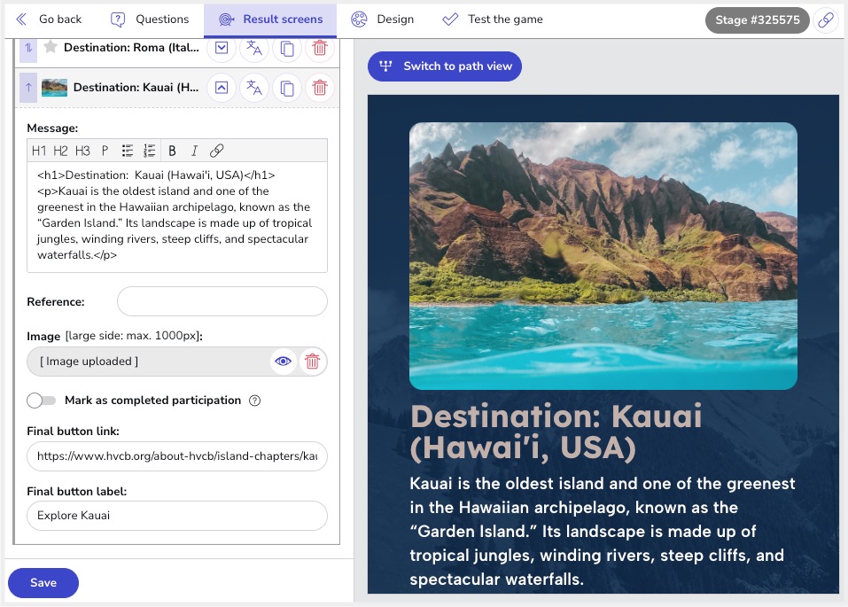This screenshot has height=607, width=848.
Task: Expand the Roma destination panel
Action: pos(222,48)
